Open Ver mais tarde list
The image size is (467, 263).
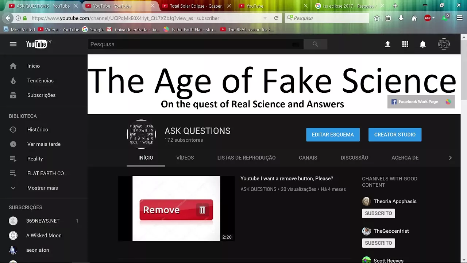tap(44, 144)
